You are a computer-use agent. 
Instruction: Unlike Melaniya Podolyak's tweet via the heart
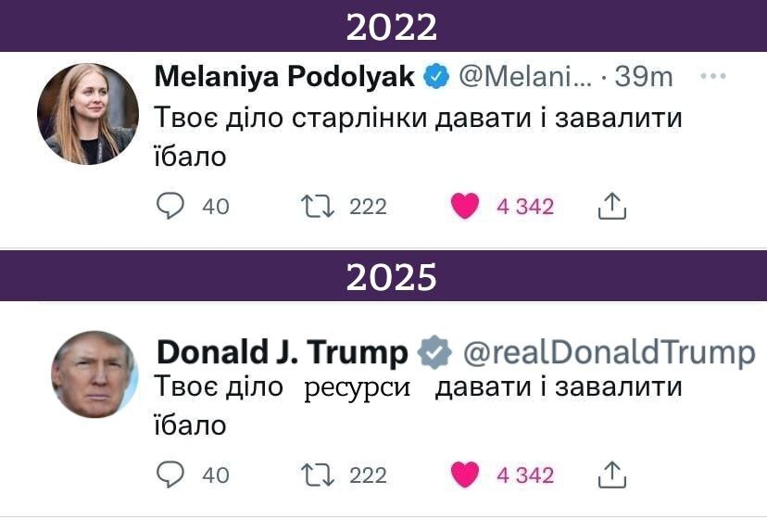point(464,206)
